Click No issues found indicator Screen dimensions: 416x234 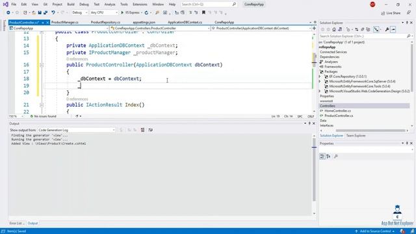click(x=44, y=116)
